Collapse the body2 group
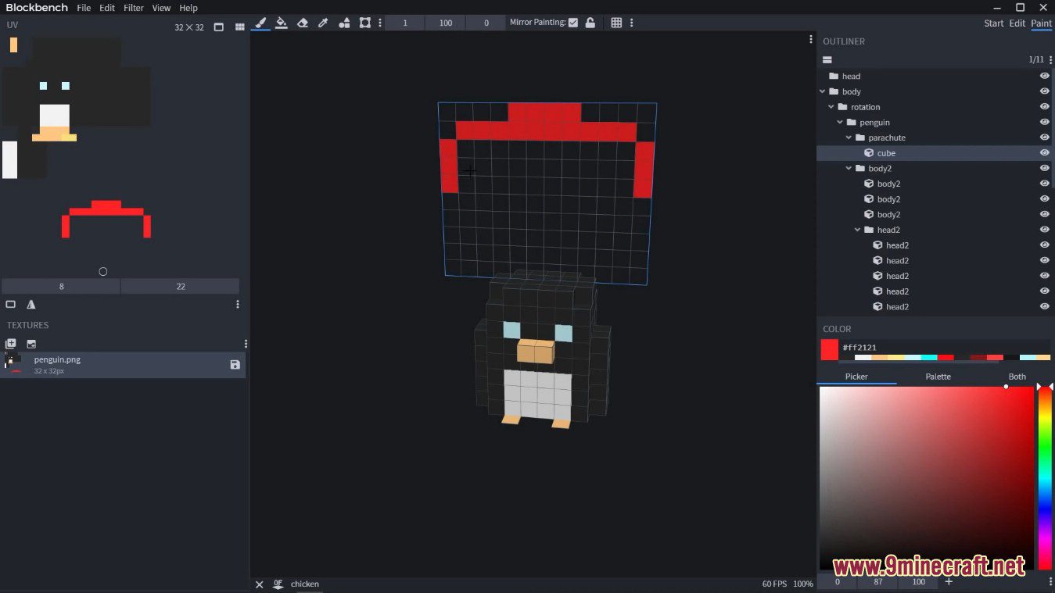The image size is (1055, 593). [x=848, y=167]
